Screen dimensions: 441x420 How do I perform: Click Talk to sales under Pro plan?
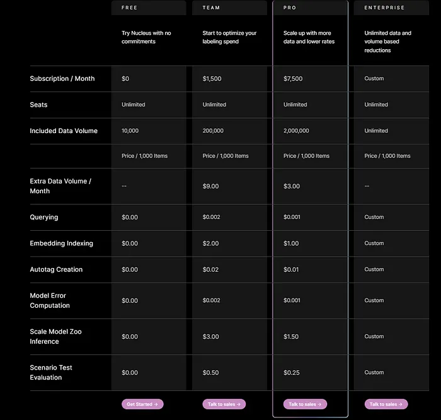pos(305,404)
